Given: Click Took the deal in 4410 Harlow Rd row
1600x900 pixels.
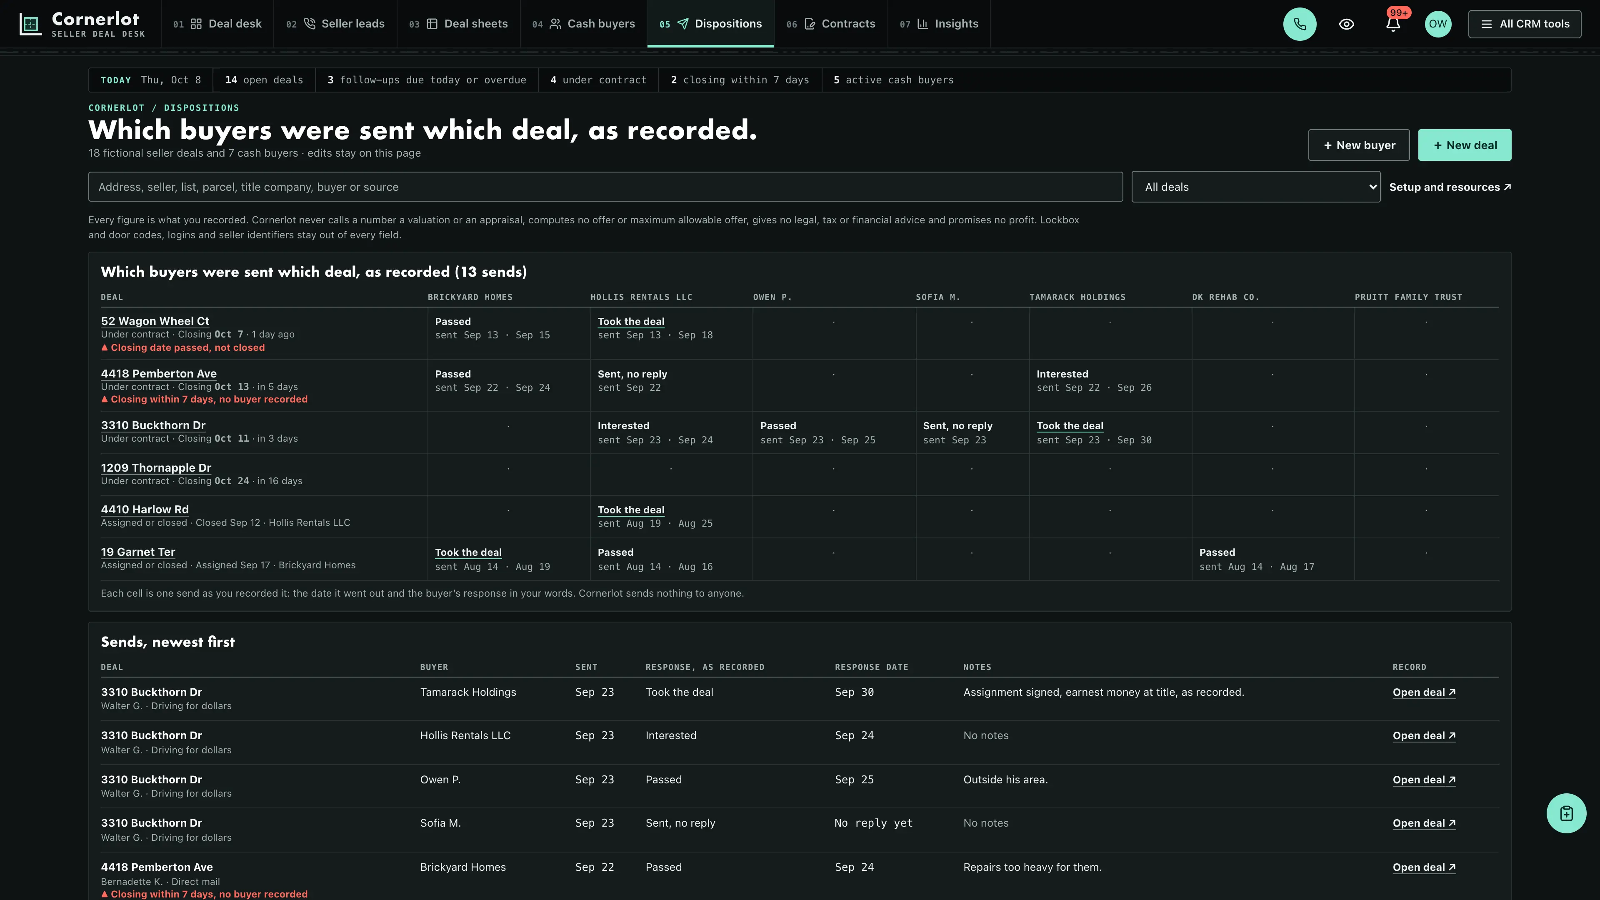Looking at the screenshot, I should click(630, 510).
